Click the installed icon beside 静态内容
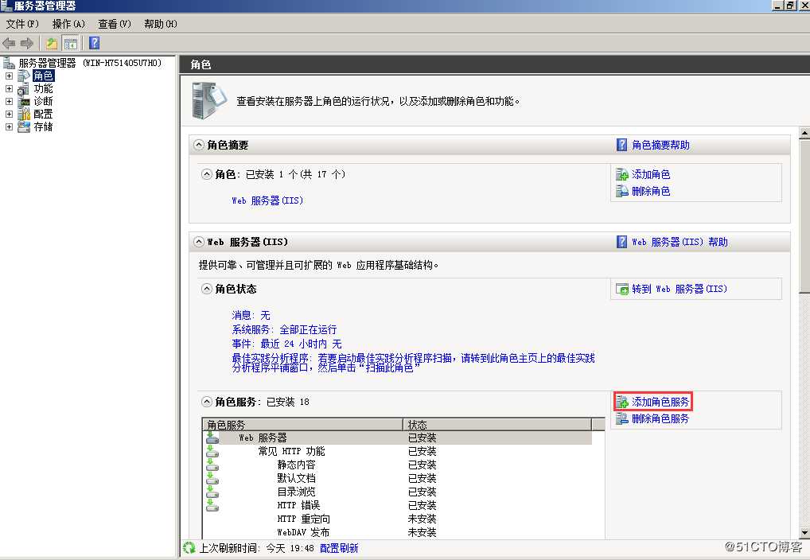The height and width of the screenshot is (560, 810). pos(212,465)
